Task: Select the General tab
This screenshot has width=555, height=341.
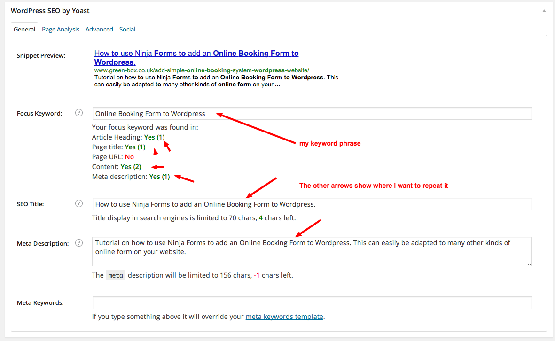Action: 24,29
